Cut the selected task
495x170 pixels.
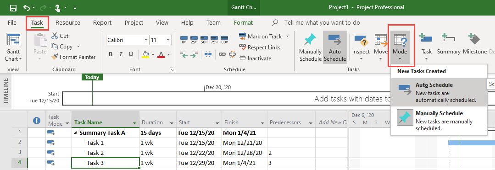click(60, 36)
